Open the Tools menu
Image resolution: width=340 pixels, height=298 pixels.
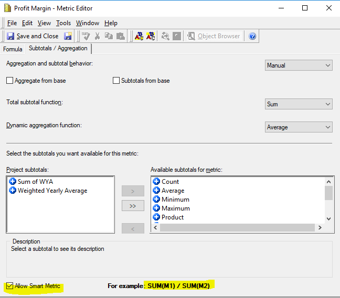[63, 23]
